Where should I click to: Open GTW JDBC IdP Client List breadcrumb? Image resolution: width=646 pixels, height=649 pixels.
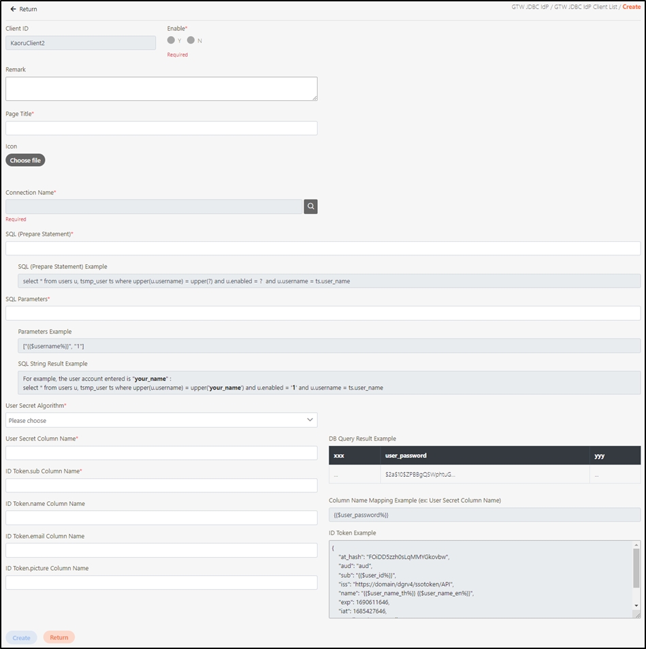(585, 7)
